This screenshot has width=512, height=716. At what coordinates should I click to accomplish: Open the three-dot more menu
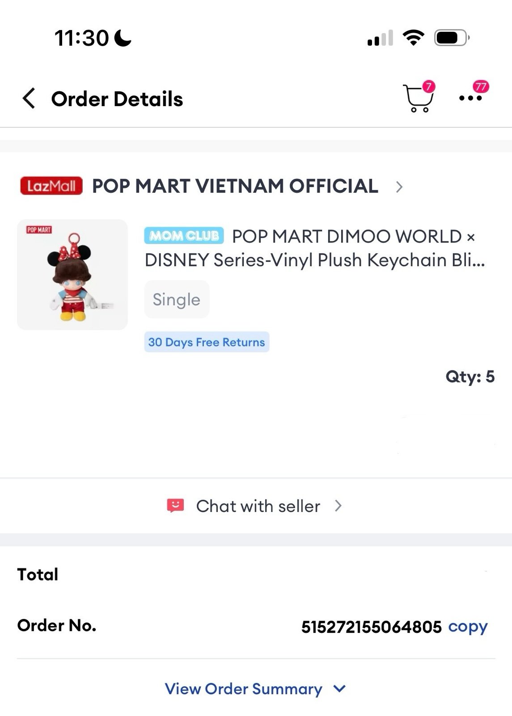point(470,98)
